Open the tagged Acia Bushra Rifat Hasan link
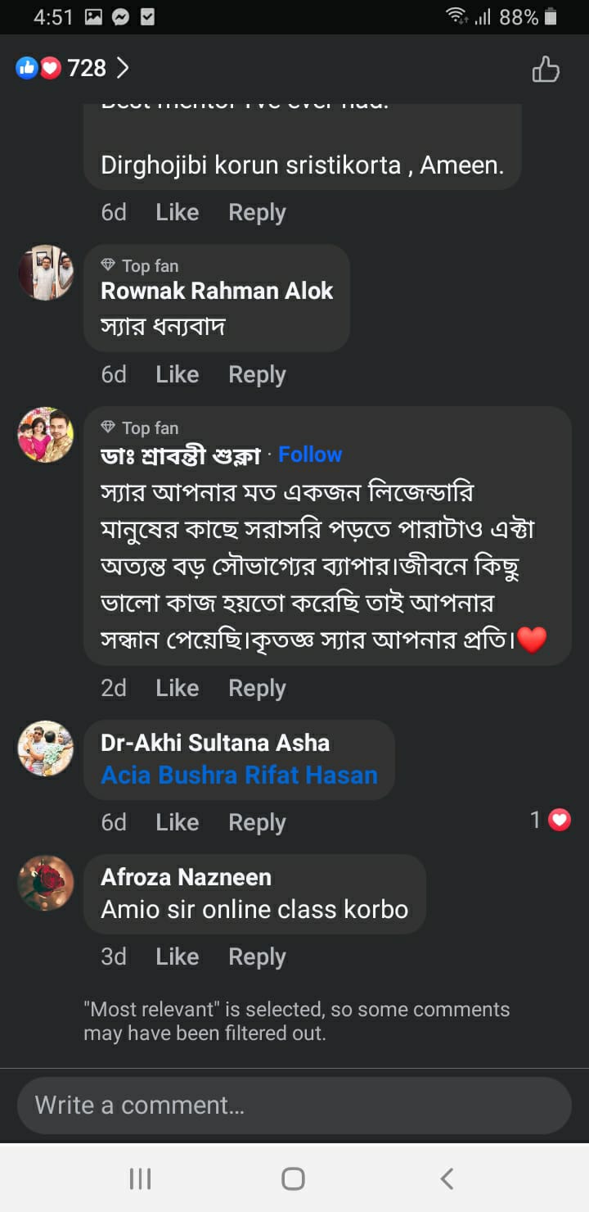This screenshot has height=1212, width=589. (x=239, y=775)
